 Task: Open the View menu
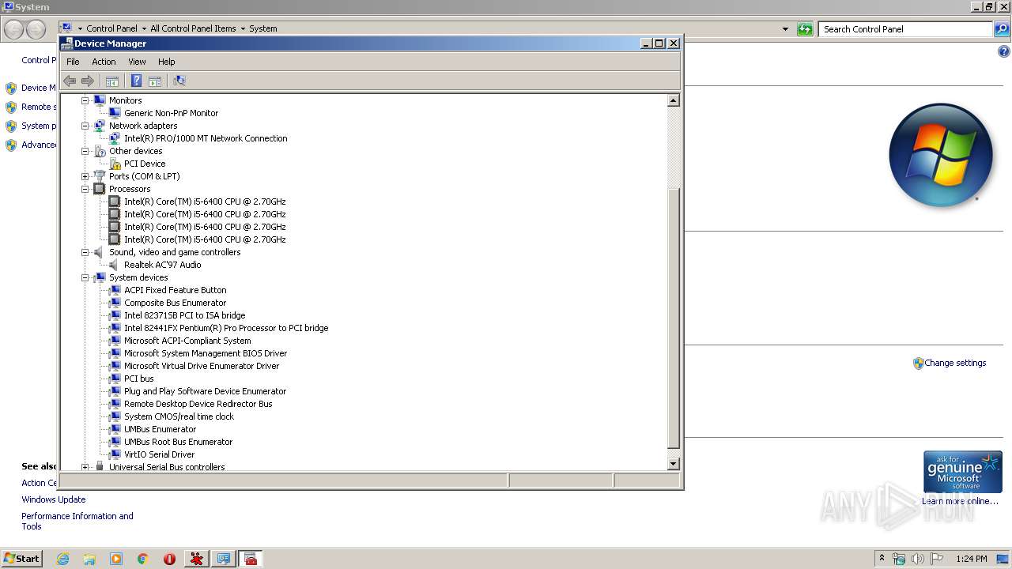[x=137, y=62]
